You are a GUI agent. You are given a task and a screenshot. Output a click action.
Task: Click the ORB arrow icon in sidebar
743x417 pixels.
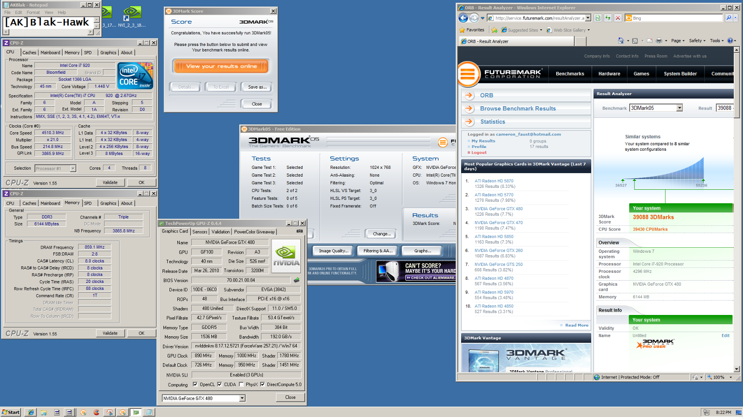(469, 95)
